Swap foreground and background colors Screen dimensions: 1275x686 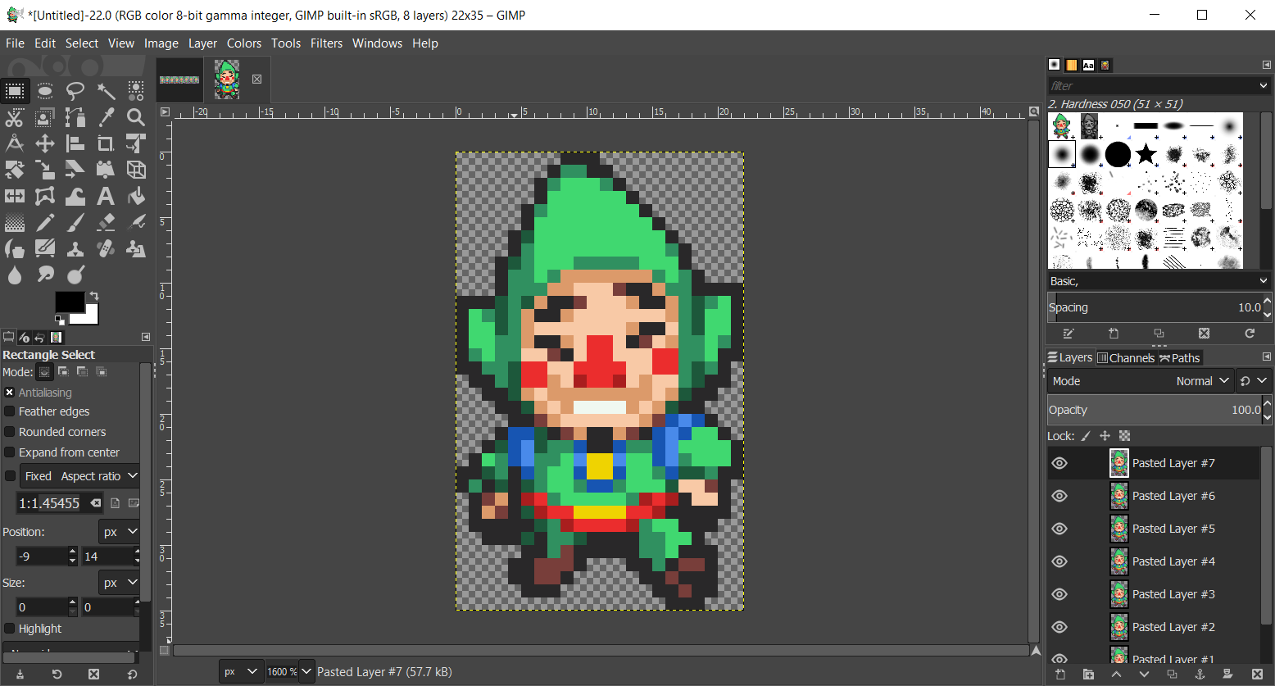94,296
